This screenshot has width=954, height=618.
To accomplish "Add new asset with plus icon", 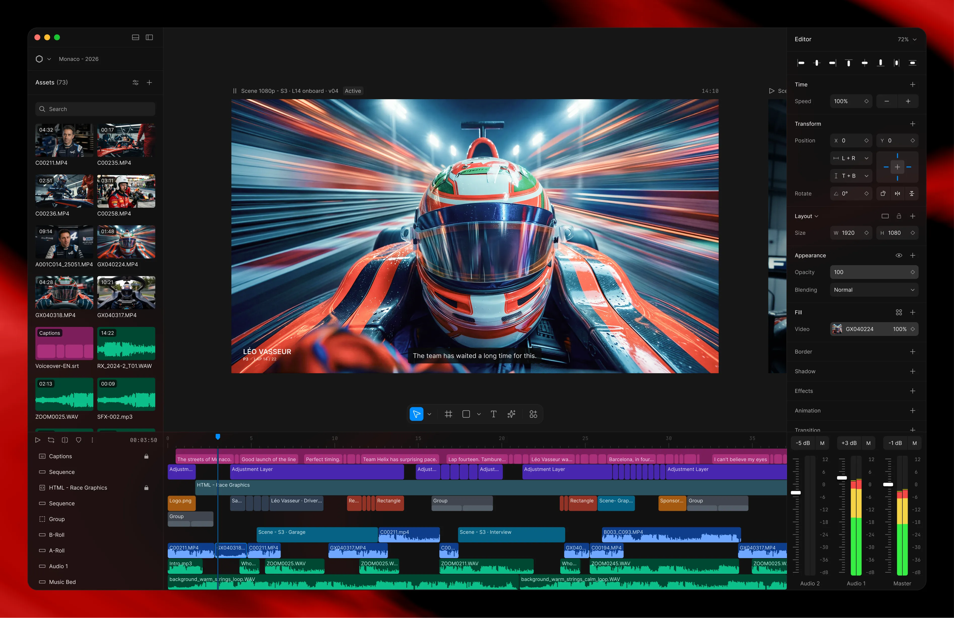I will tap(149, 83).
